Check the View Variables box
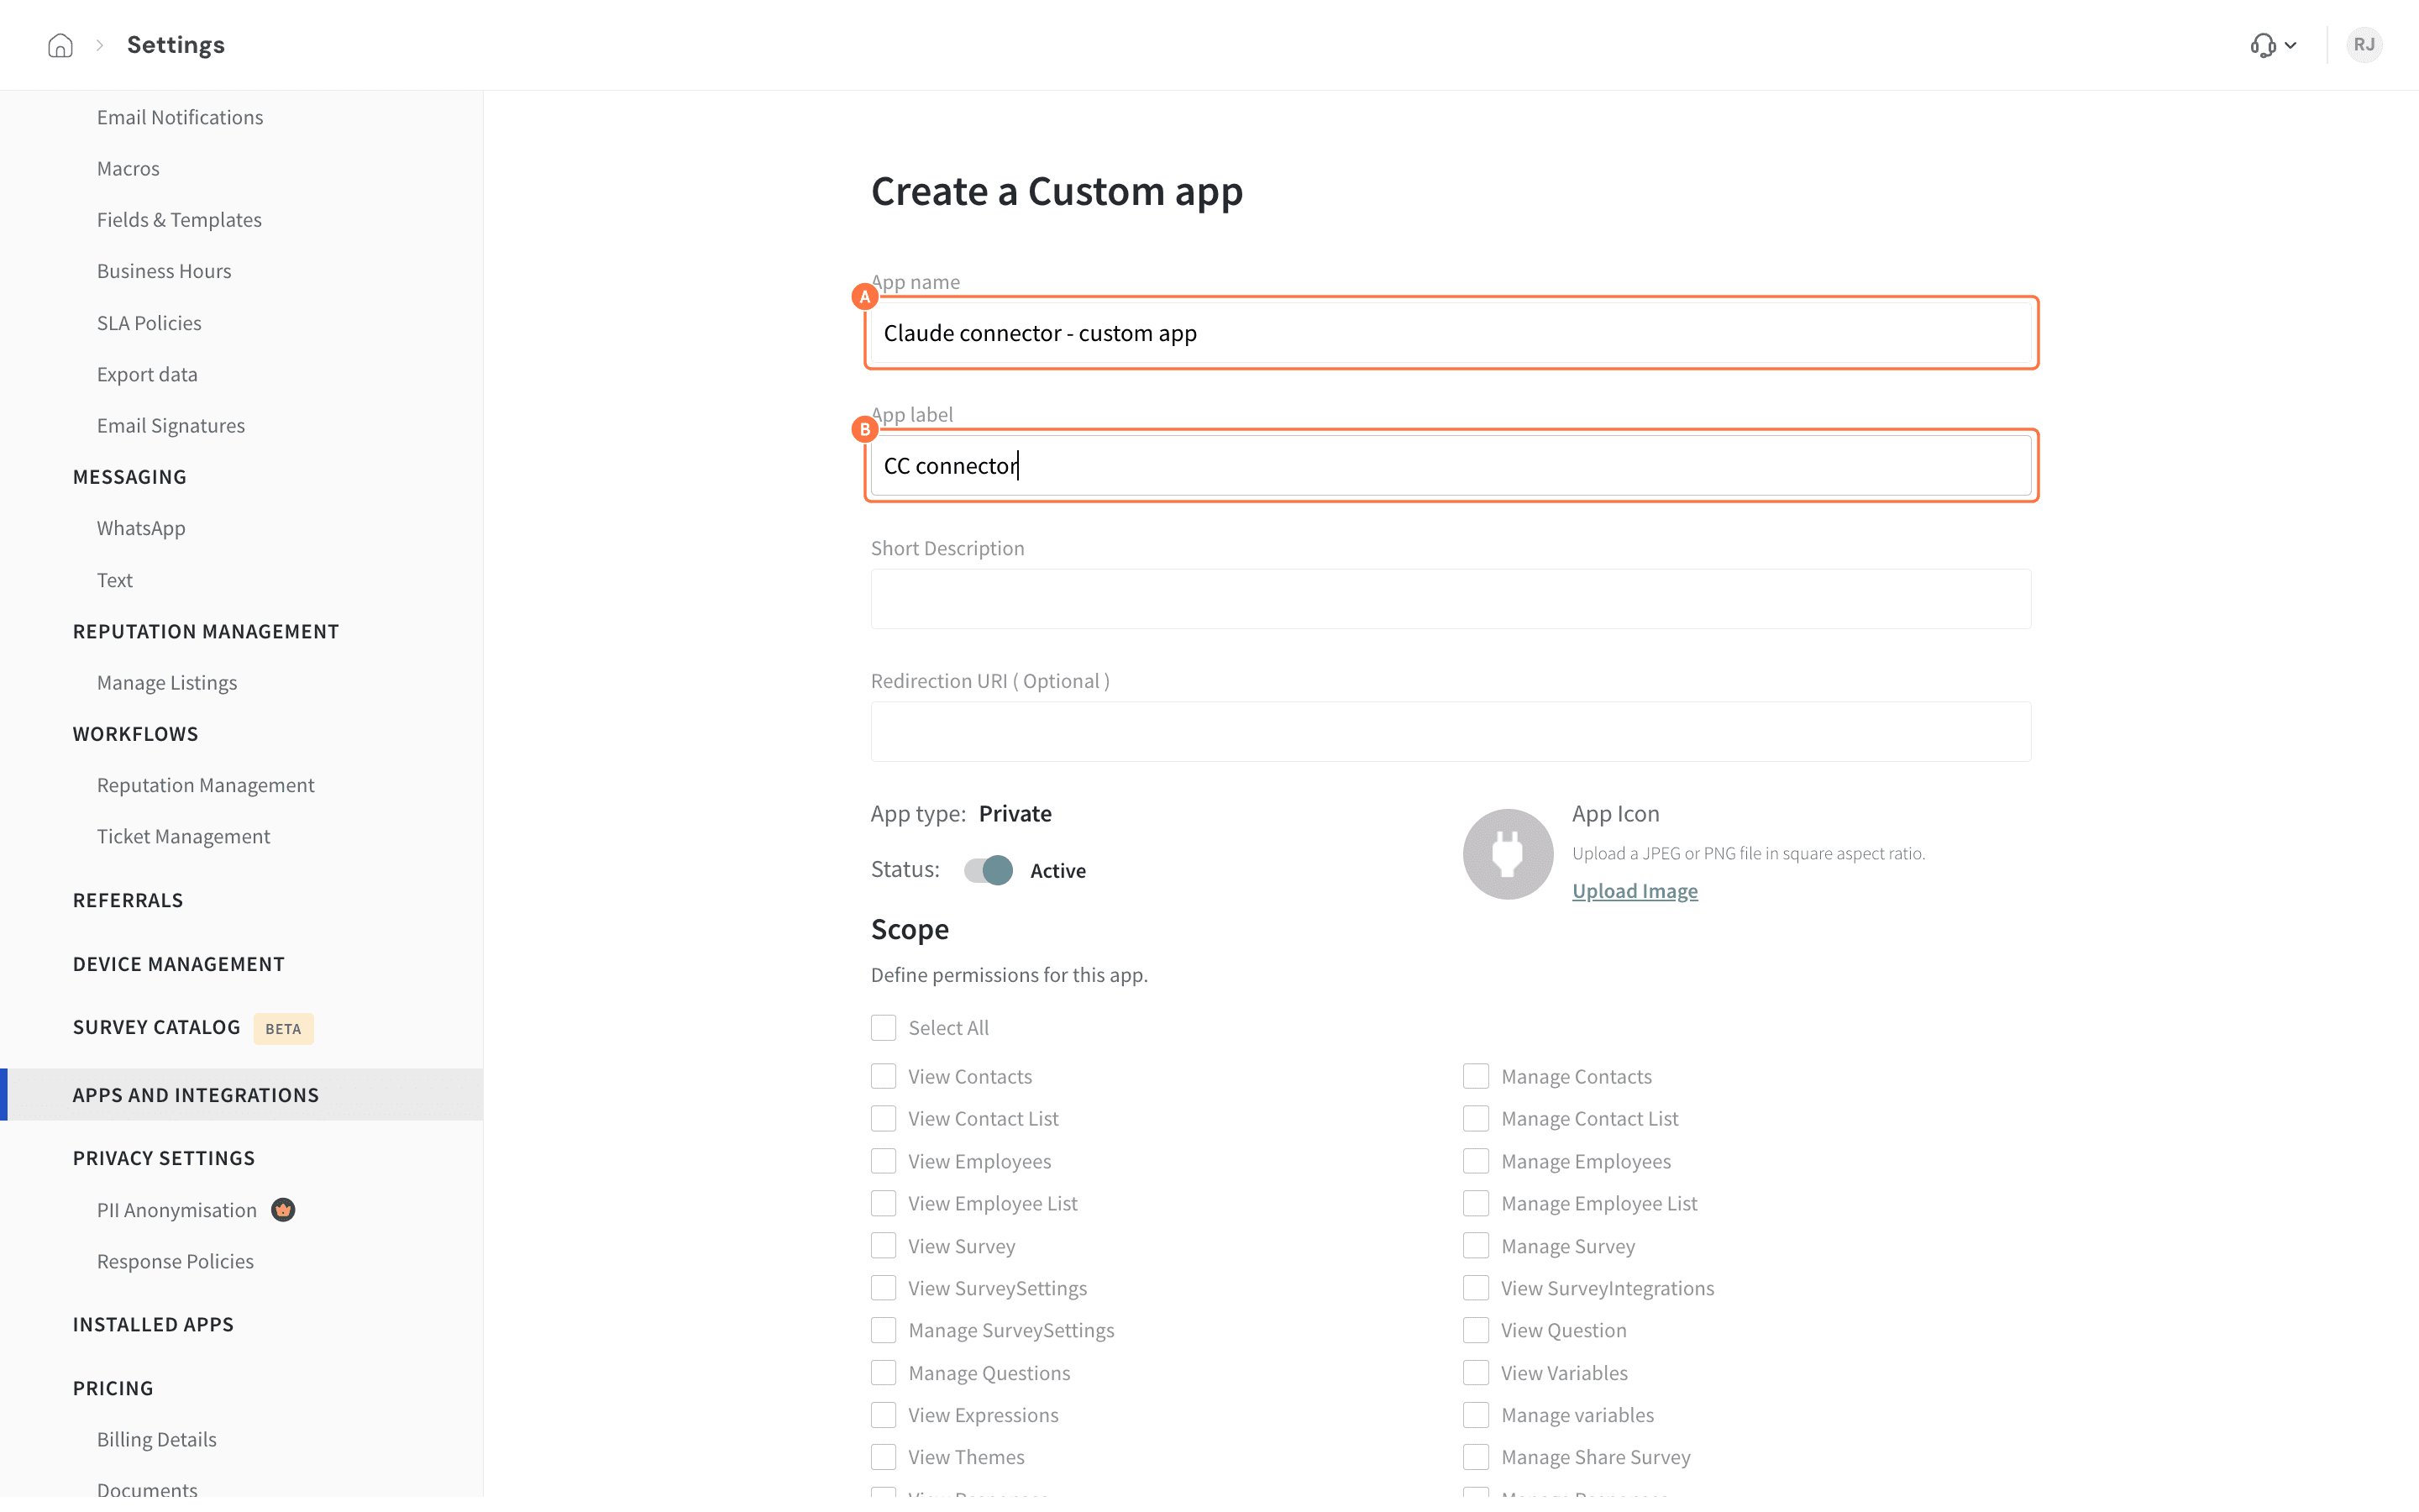The height and width of the screenshot is (1512, 2419). click(x=1476, y=1373)
